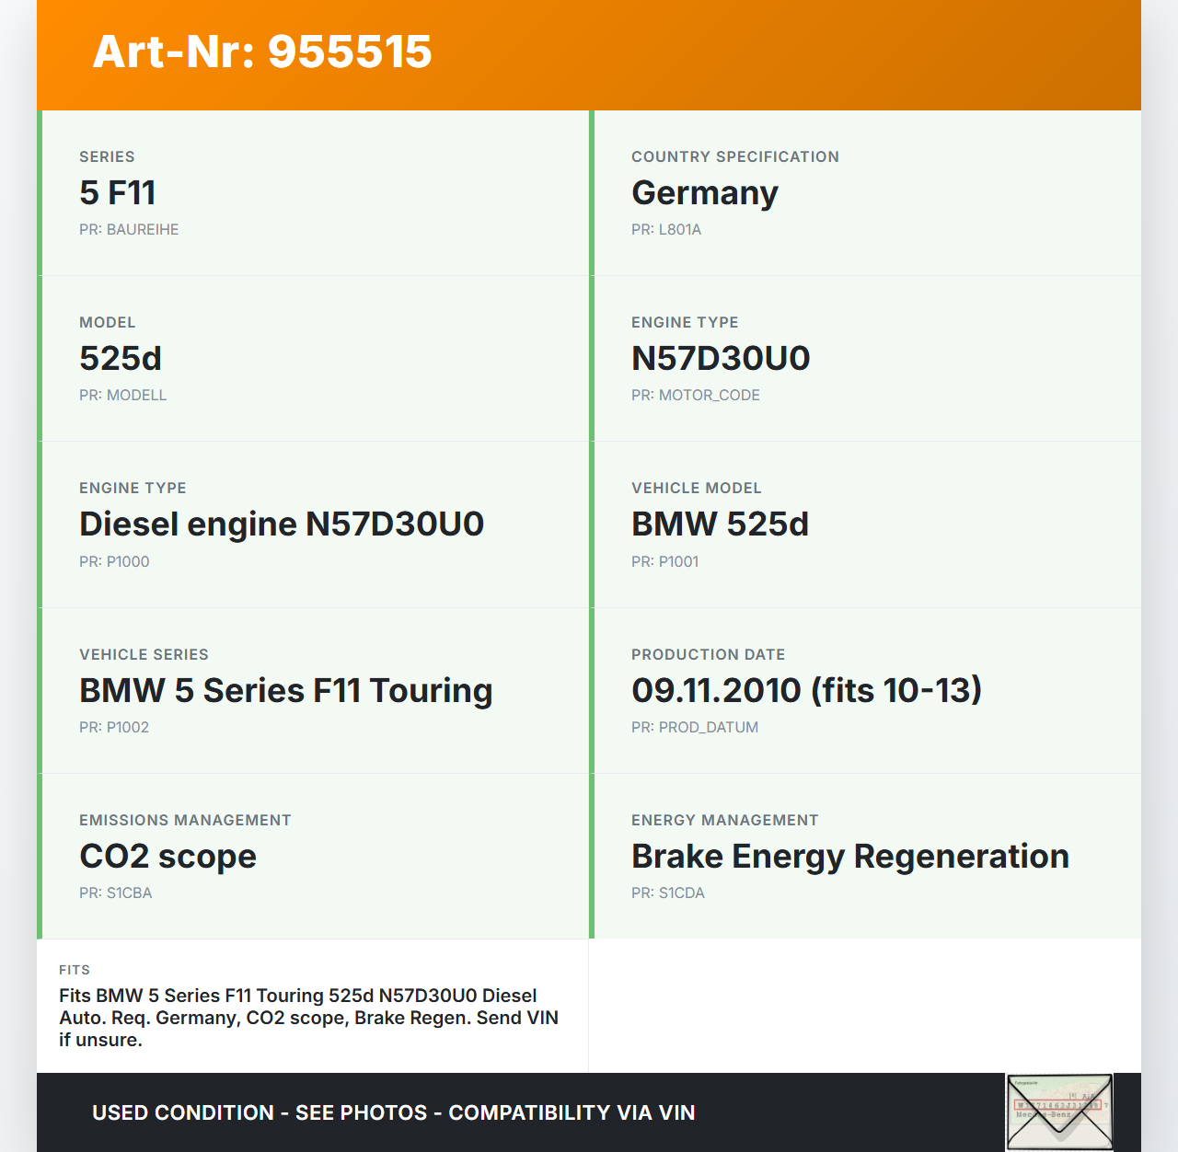Select the Country Specification Germany card

pyautogui.click(x=865, y=193)
